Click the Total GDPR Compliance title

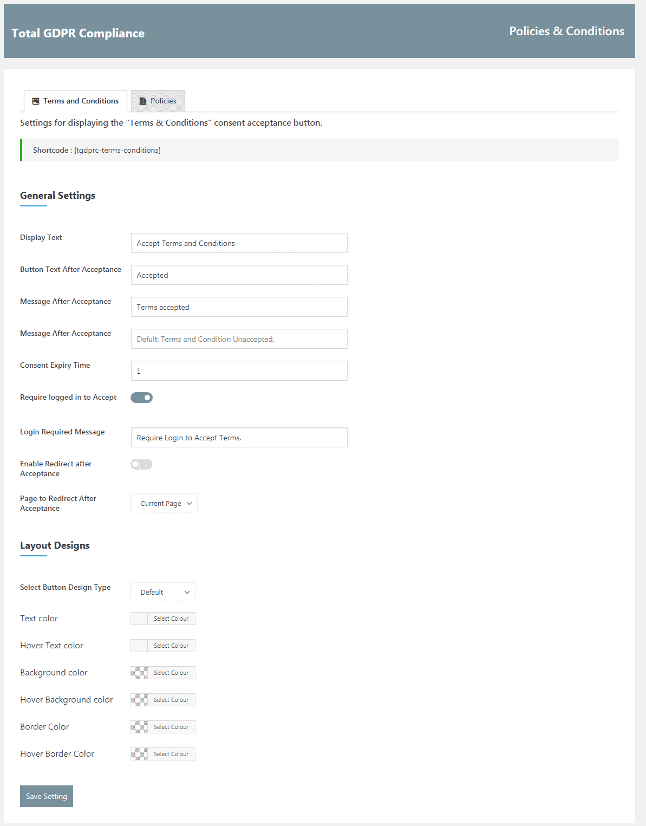coord(78,33)
